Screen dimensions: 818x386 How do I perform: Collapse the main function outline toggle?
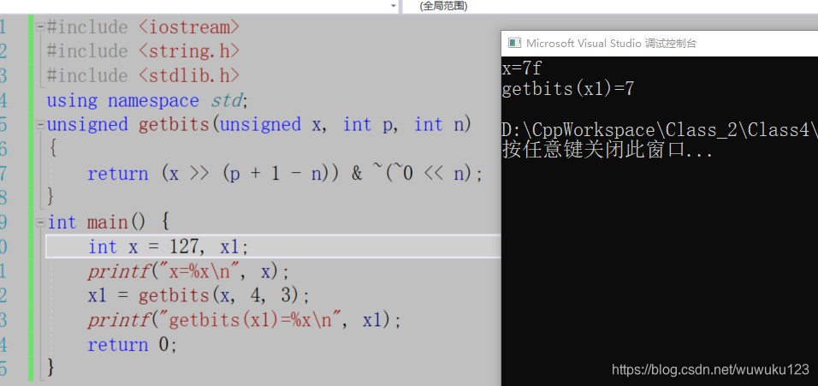[40, 223]
